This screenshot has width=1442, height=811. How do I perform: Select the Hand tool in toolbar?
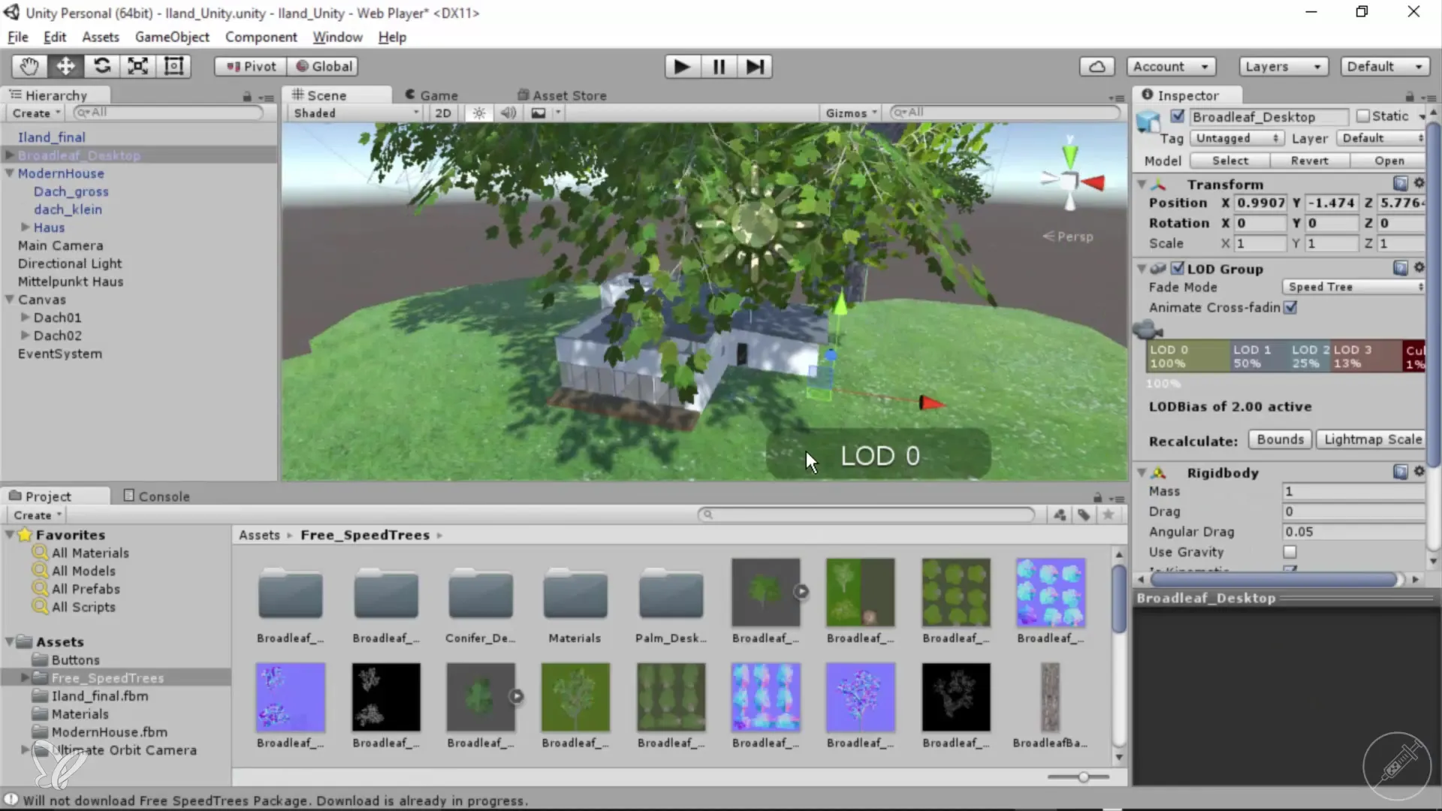[x=29, y=66]
